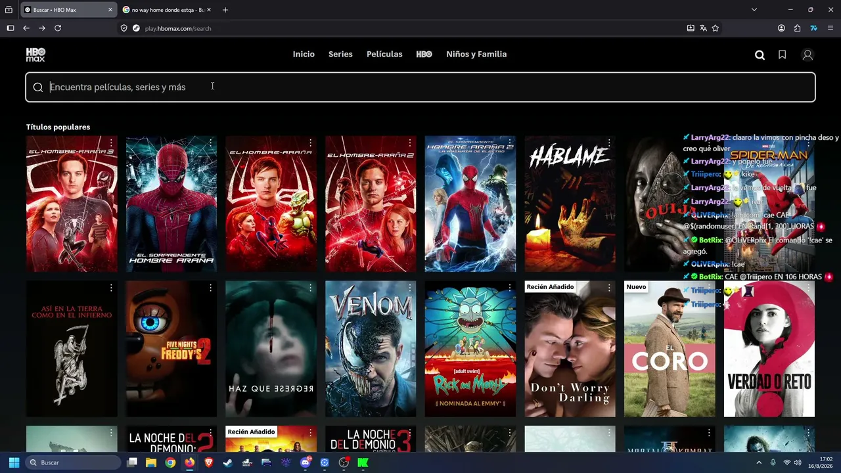Launch Google Chrome from the taskbar
This screenshot has width=841, height=473.
pos(170,462)
